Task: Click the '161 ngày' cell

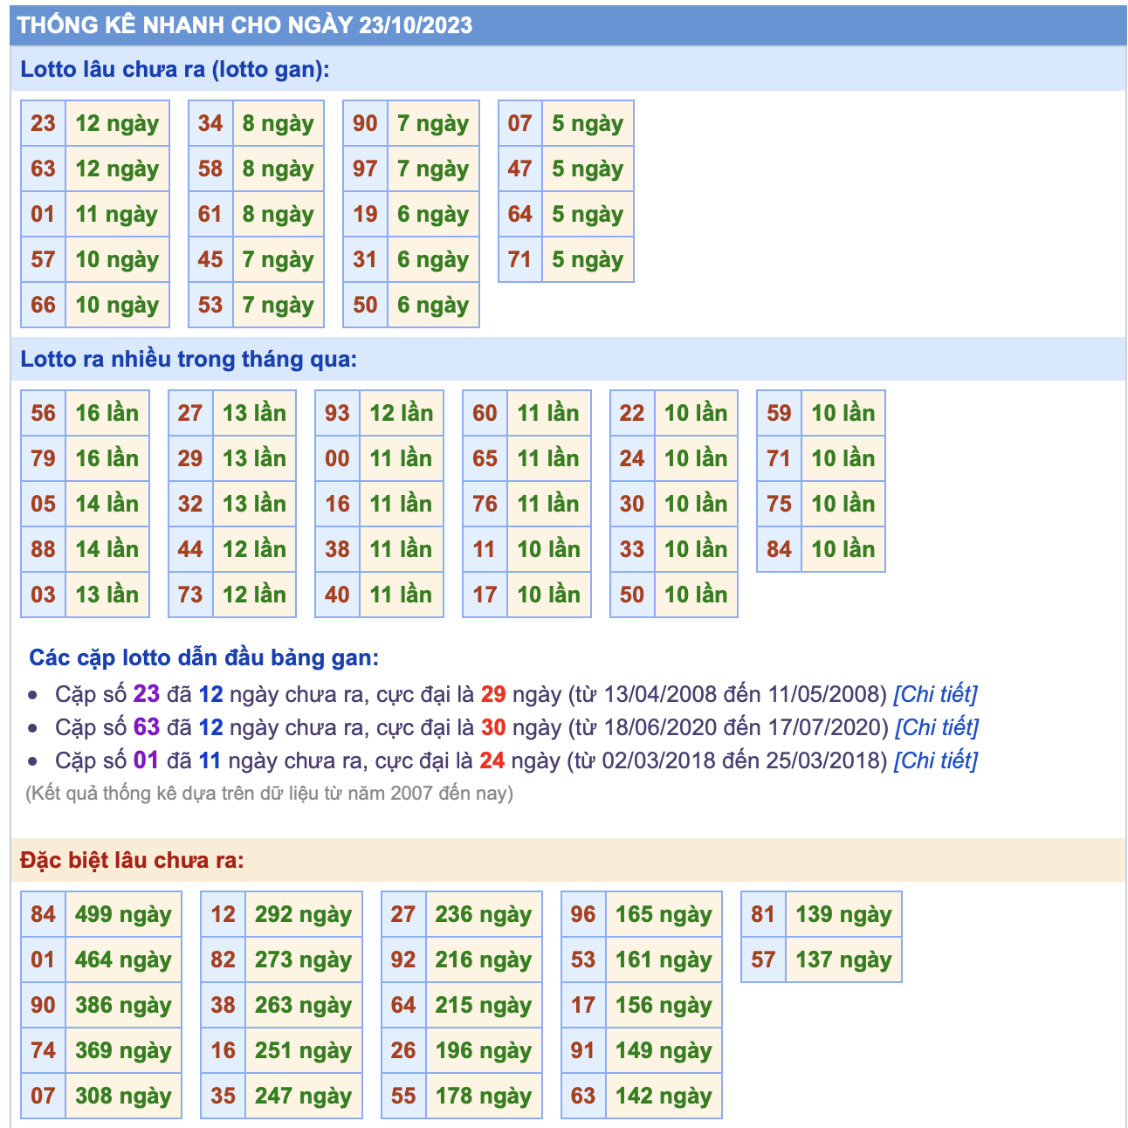Action: tap(664, 959)
